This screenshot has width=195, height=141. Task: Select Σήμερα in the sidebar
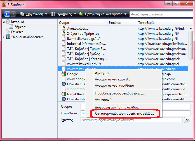(x=20, y=27)
